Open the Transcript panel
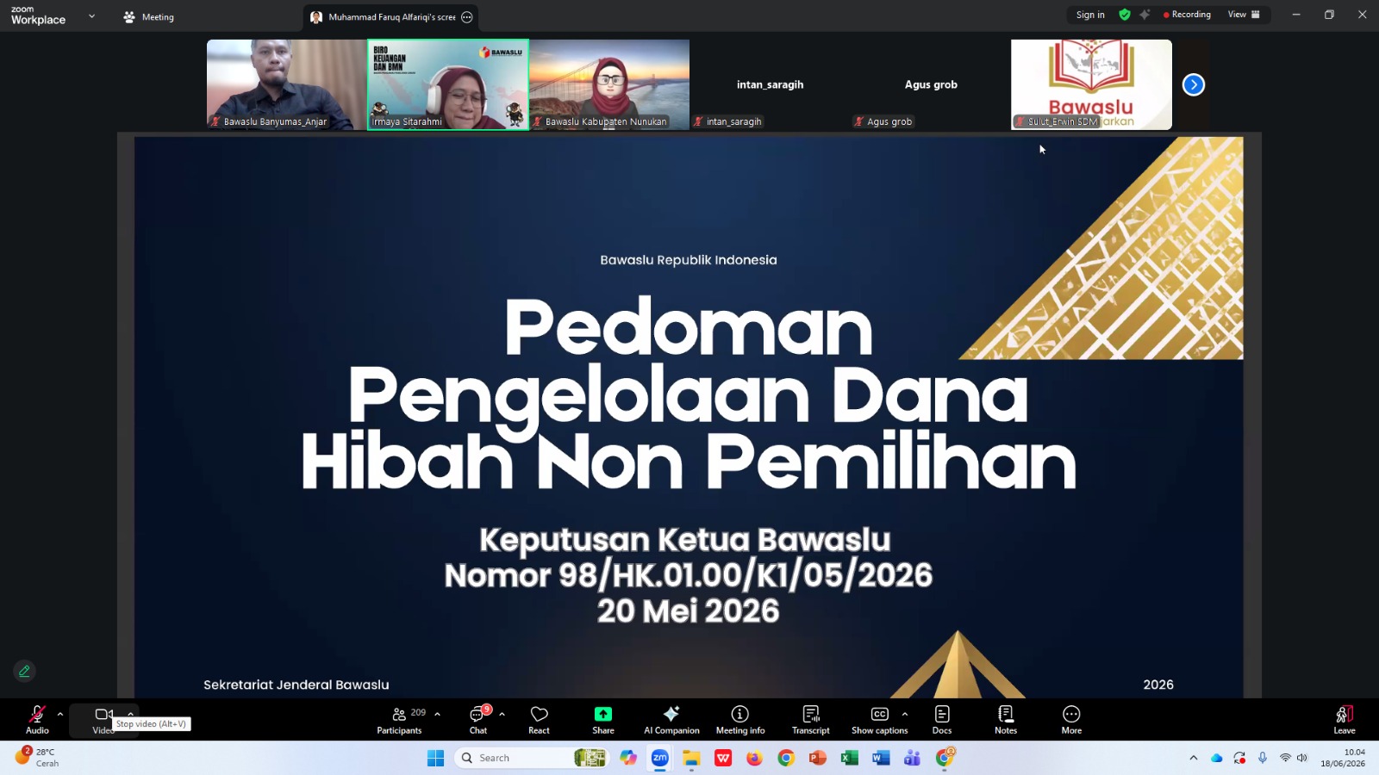The image size is (1379, 775). click(x=811, y=720)
